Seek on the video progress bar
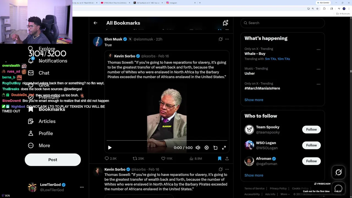The height and width of the screenshot is (198, 352). point(167,141)
